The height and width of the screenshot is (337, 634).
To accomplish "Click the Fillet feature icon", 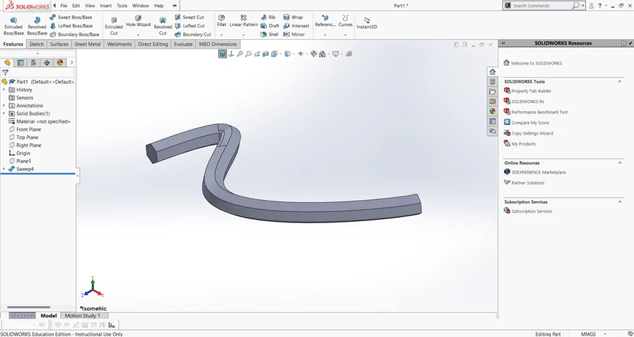I will pos(222,21).
